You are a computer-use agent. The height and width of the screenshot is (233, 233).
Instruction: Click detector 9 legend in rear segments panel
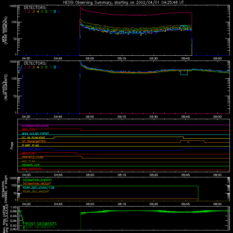59,67
